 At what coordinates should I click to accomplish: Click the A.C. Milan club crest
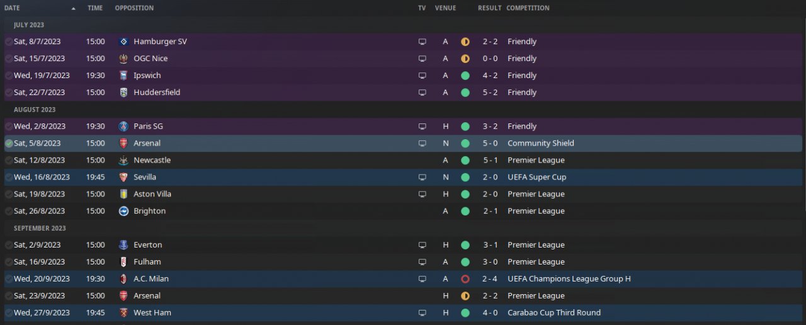[x=123, y=279]
